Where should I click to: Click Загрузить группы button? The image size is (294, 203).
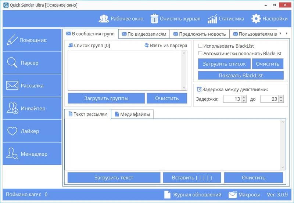(106, 98)
